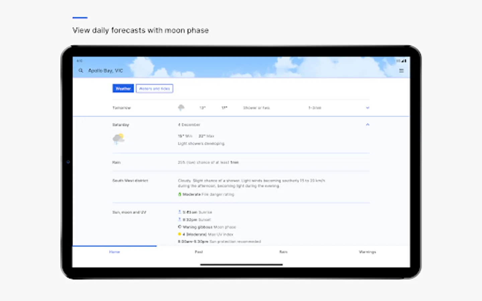Tap the '5:45am Sunrise' text
This screenshot has height=301, width=482.
(197, 212)
